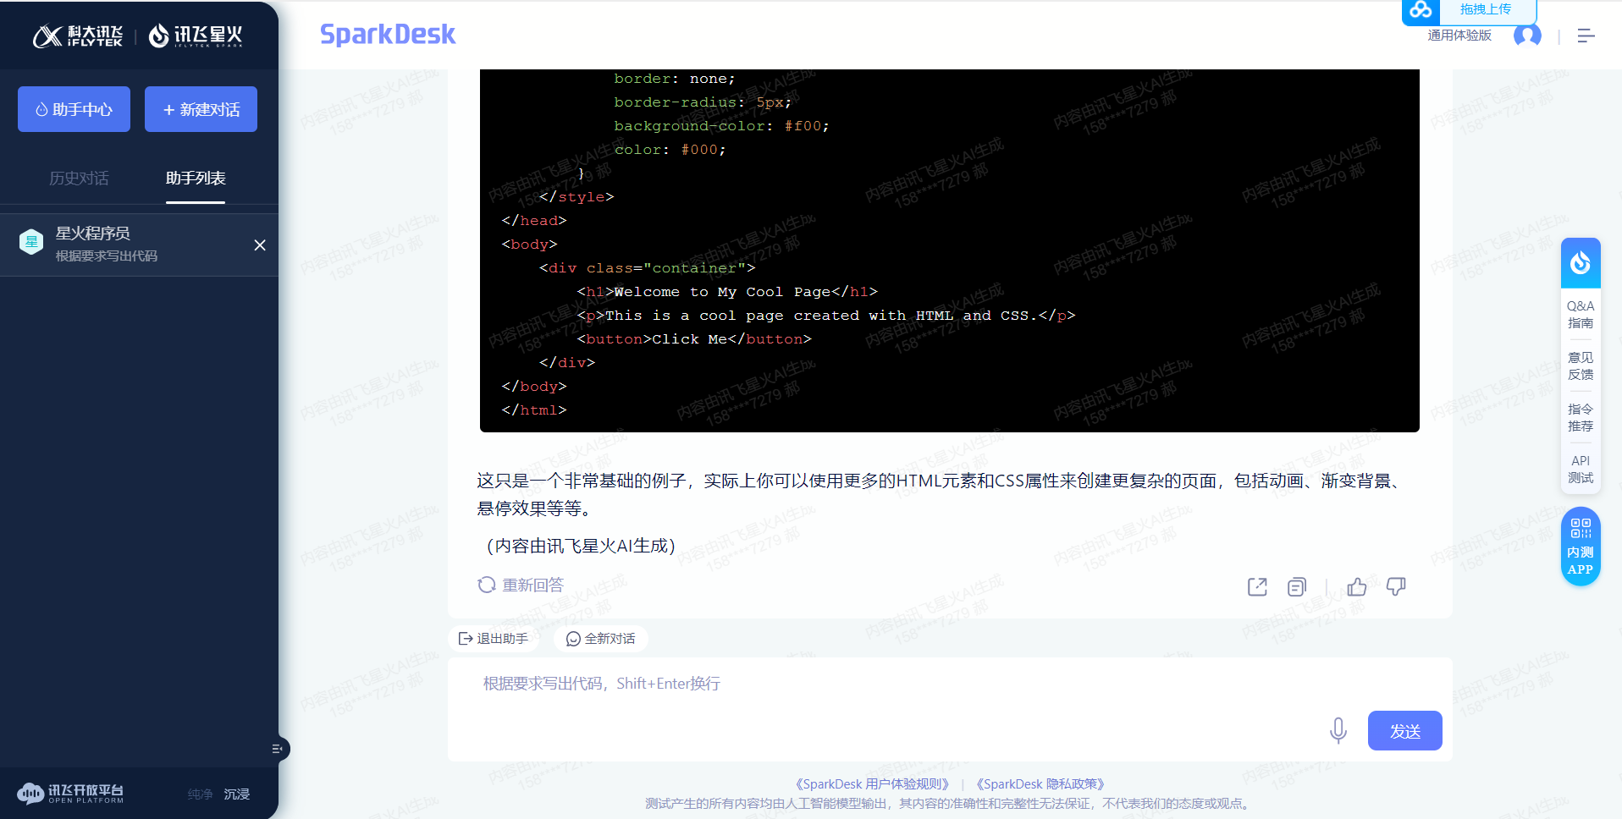
Task: Click the closing </head> tag line
Action: pos(534,221)
